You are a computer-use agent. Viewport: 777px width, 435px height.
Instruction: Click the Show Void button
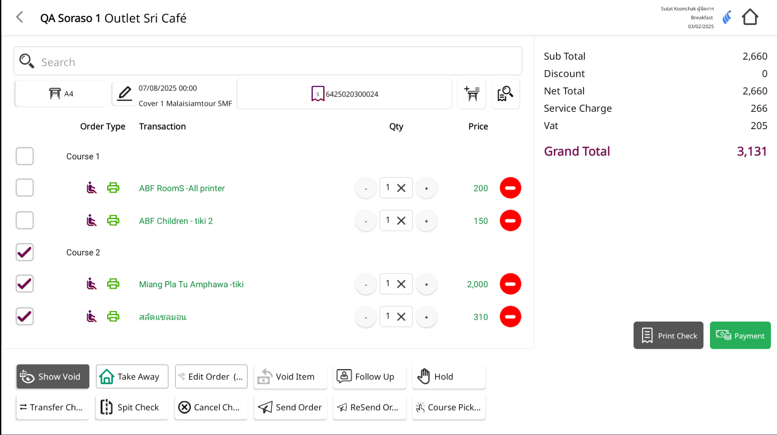pyautogui.click(x=53, y=377)
